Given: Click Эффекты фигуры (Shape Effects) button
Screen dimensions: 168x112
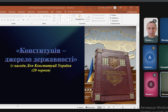Looking at the screenshot, I should (100, 21).
